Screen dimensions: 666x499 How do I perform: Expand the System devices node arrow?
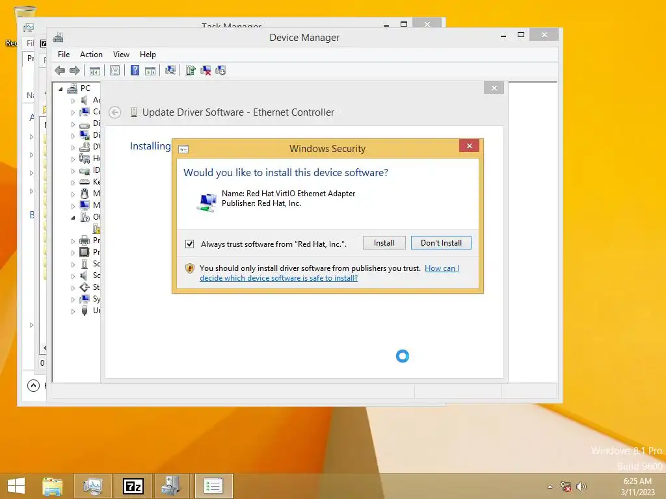coord(73,300)
